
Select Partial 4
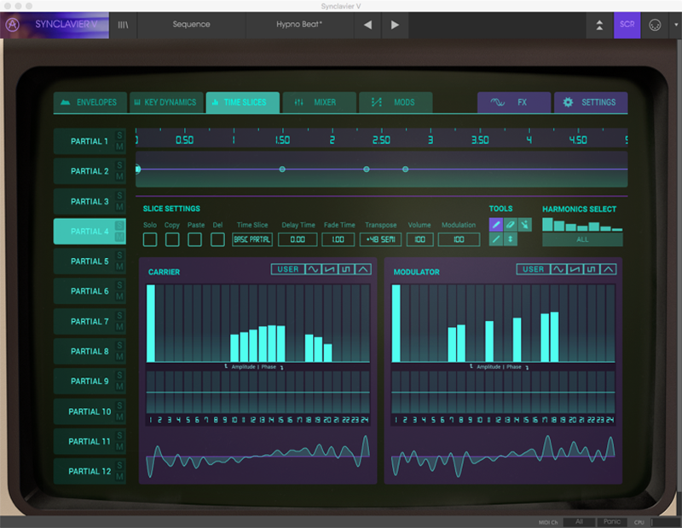(x=90, y=231)
